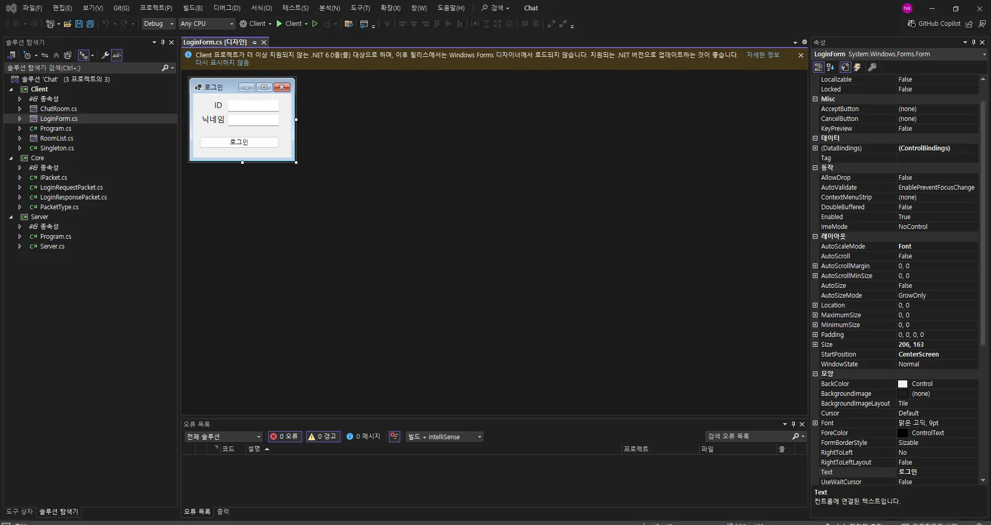Click the Visual Studio logo icon

(x=11, y=8)
